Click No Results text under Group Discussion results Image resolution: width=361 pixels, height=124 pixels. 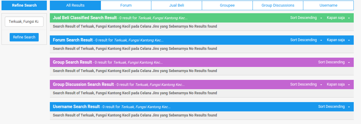pos(135,93)
